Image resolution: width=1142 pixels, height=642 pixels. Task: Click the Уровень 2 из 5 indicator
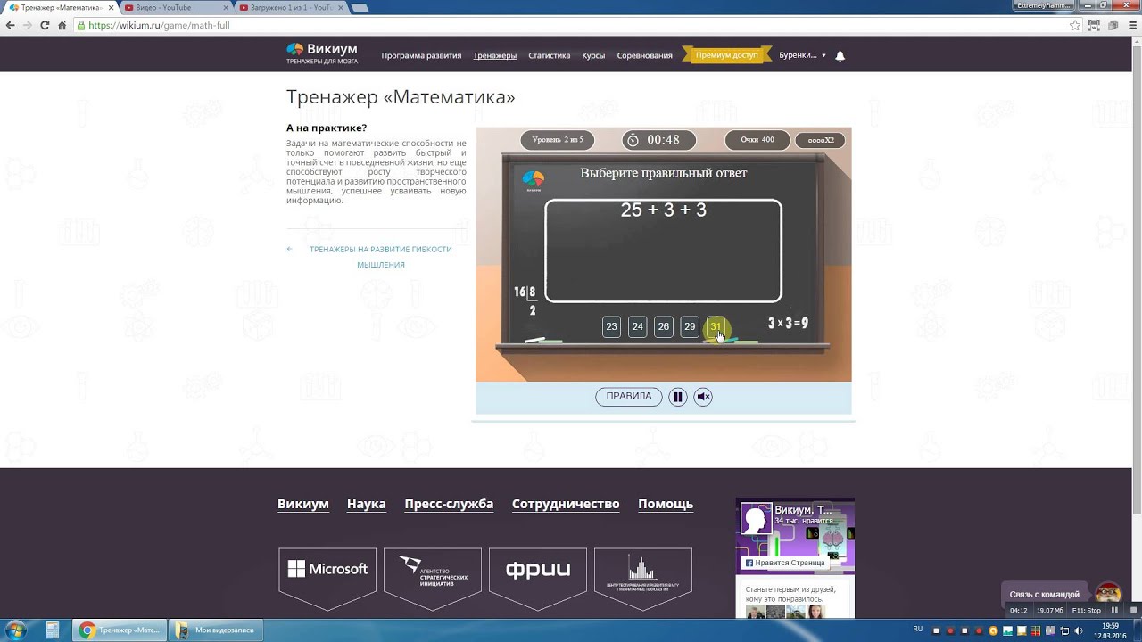(x=558, y=140)
